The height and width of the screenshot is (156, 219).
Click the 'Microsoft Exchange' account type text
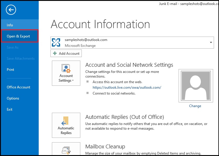pos(80,46)
